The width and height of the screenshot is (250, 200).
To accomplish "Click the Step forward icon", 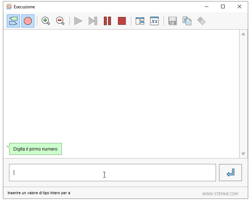I will [x=93, y=21].
